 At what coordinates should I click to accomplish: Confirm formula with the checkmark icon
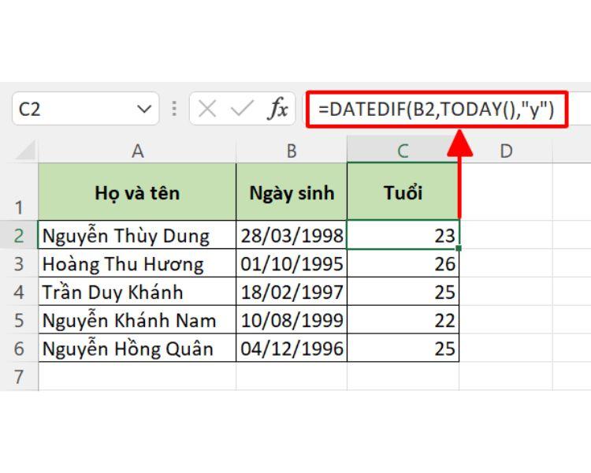(x=242, y=109)
